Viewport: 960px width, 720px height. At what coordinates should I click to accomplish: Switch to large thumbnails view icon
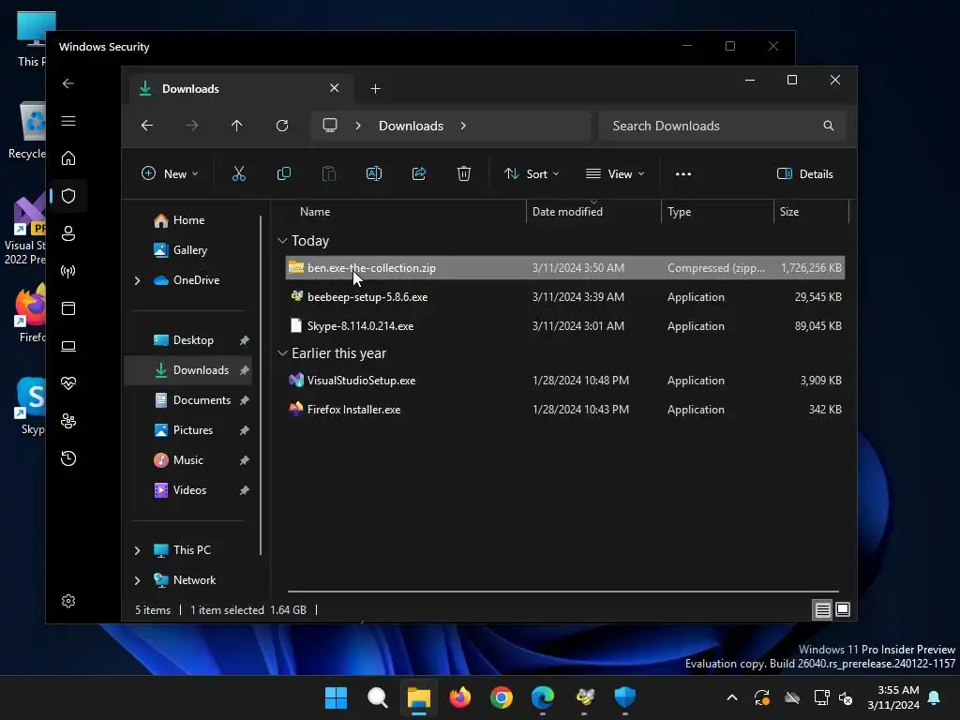coord(843,609)
